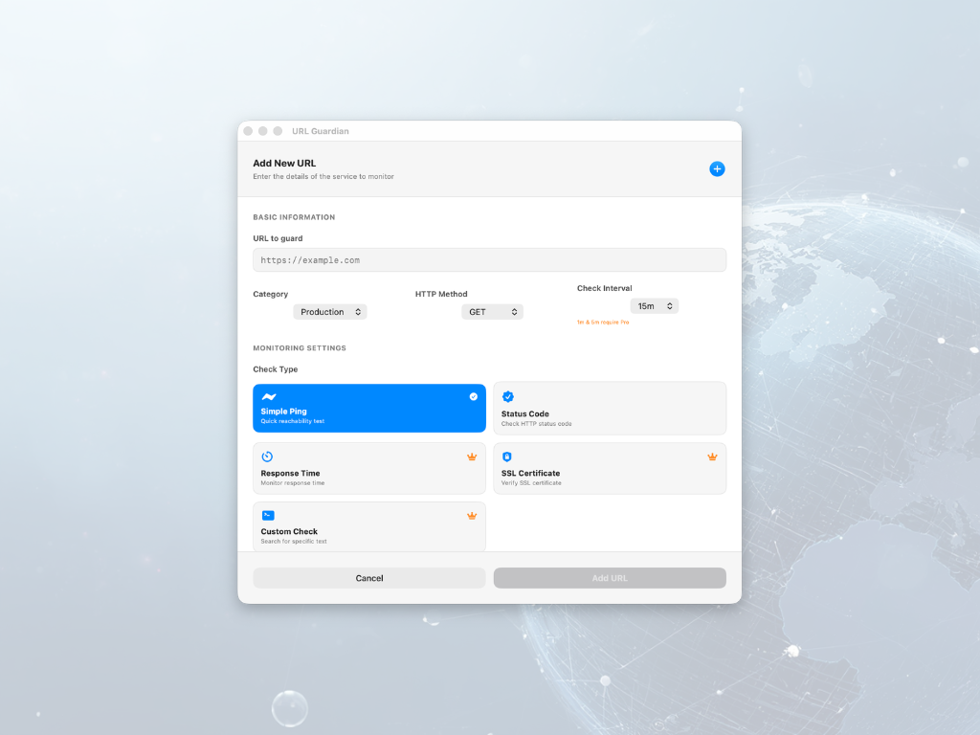This screenshot has width=980, height=735.
Task: Choose the Response Time check type
Action: pos(368,468)
